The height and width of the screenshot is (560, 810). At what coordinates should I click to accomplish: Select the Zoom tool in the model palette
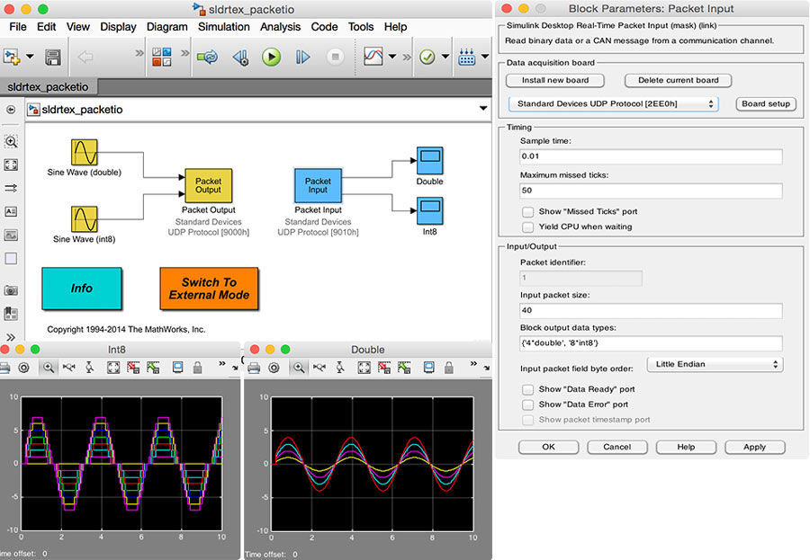(10, 142)
